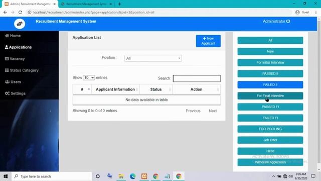
Task: Filter by FOR POOLING status
Action: pos(270,129)
